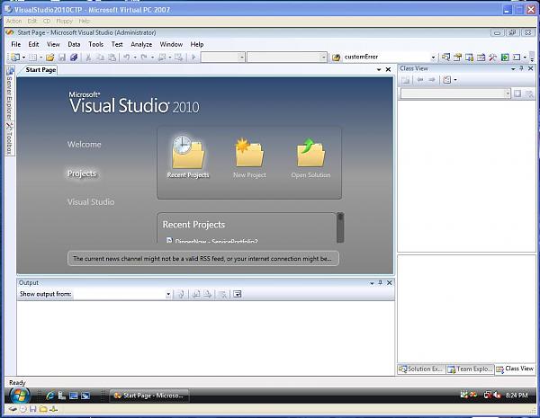
Task: Click the Class View Back arrow icon
Action: click(419, 80)
